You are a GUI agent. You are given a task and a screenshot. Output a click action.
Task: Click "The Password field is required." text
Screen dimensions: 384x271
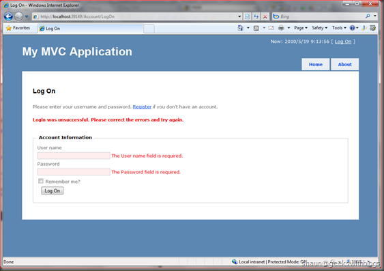click(x=146, y=172)
